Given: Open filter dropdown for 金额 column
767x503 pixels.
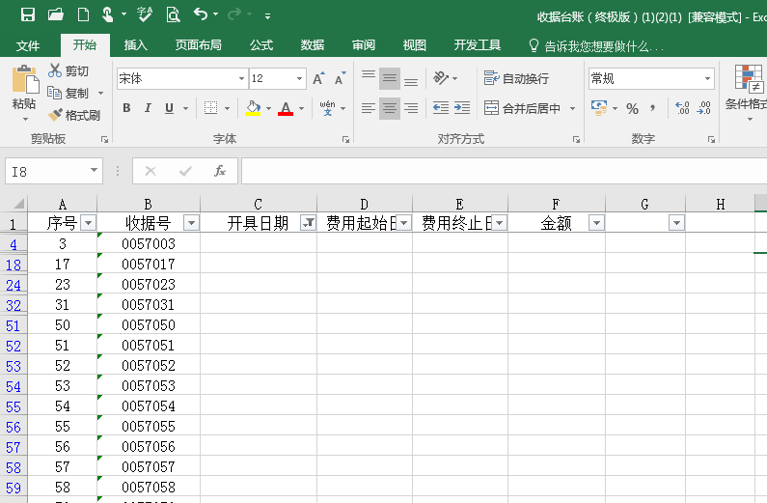Looking at the screenshot, I should (596, 223).
